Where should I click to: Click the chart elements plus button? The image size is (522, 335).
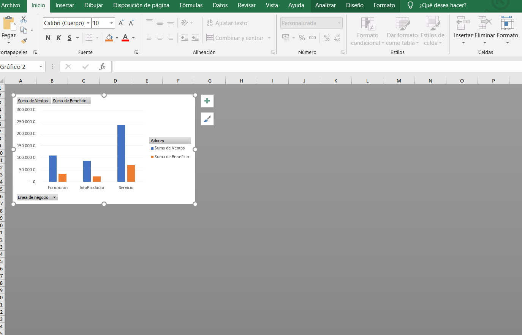point(207,101)
